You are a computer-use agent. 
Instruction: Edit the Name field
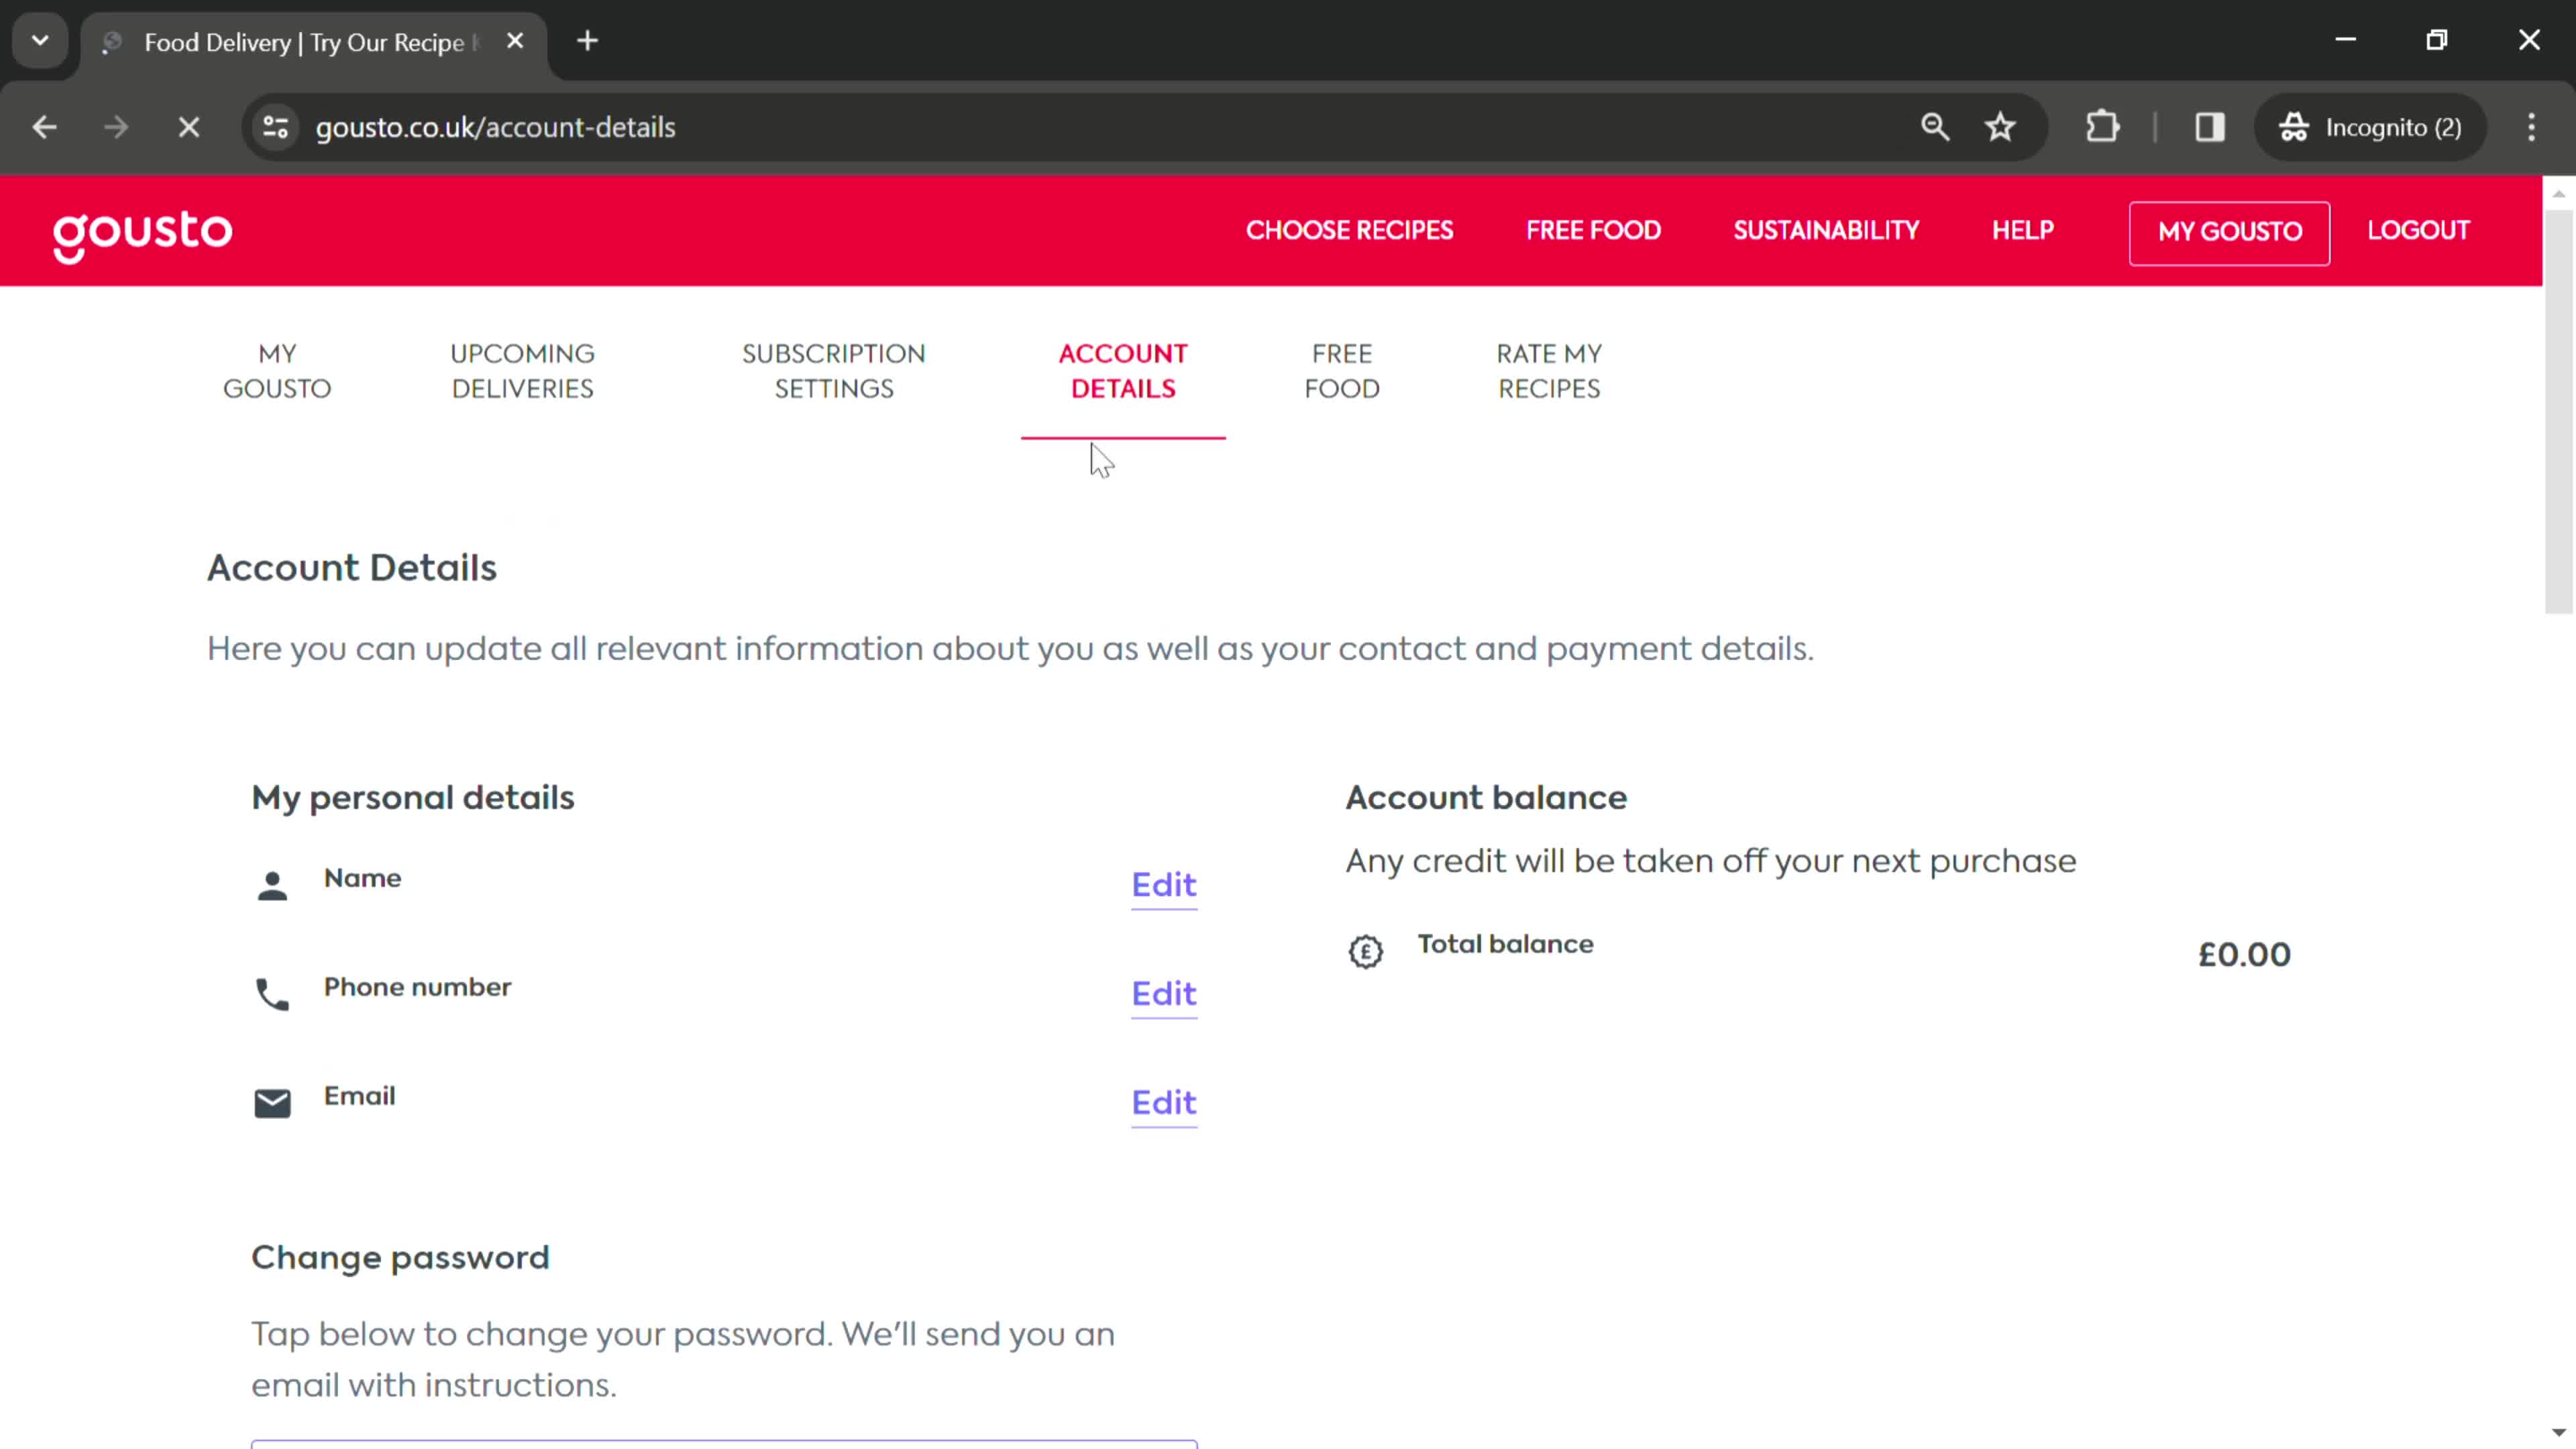(1164, 886)
